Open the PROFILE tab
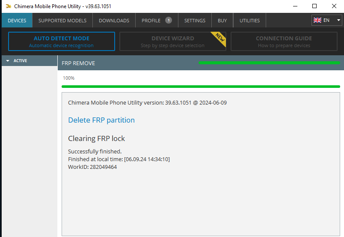This screenshot has width=344, height=237. [157, 21]
